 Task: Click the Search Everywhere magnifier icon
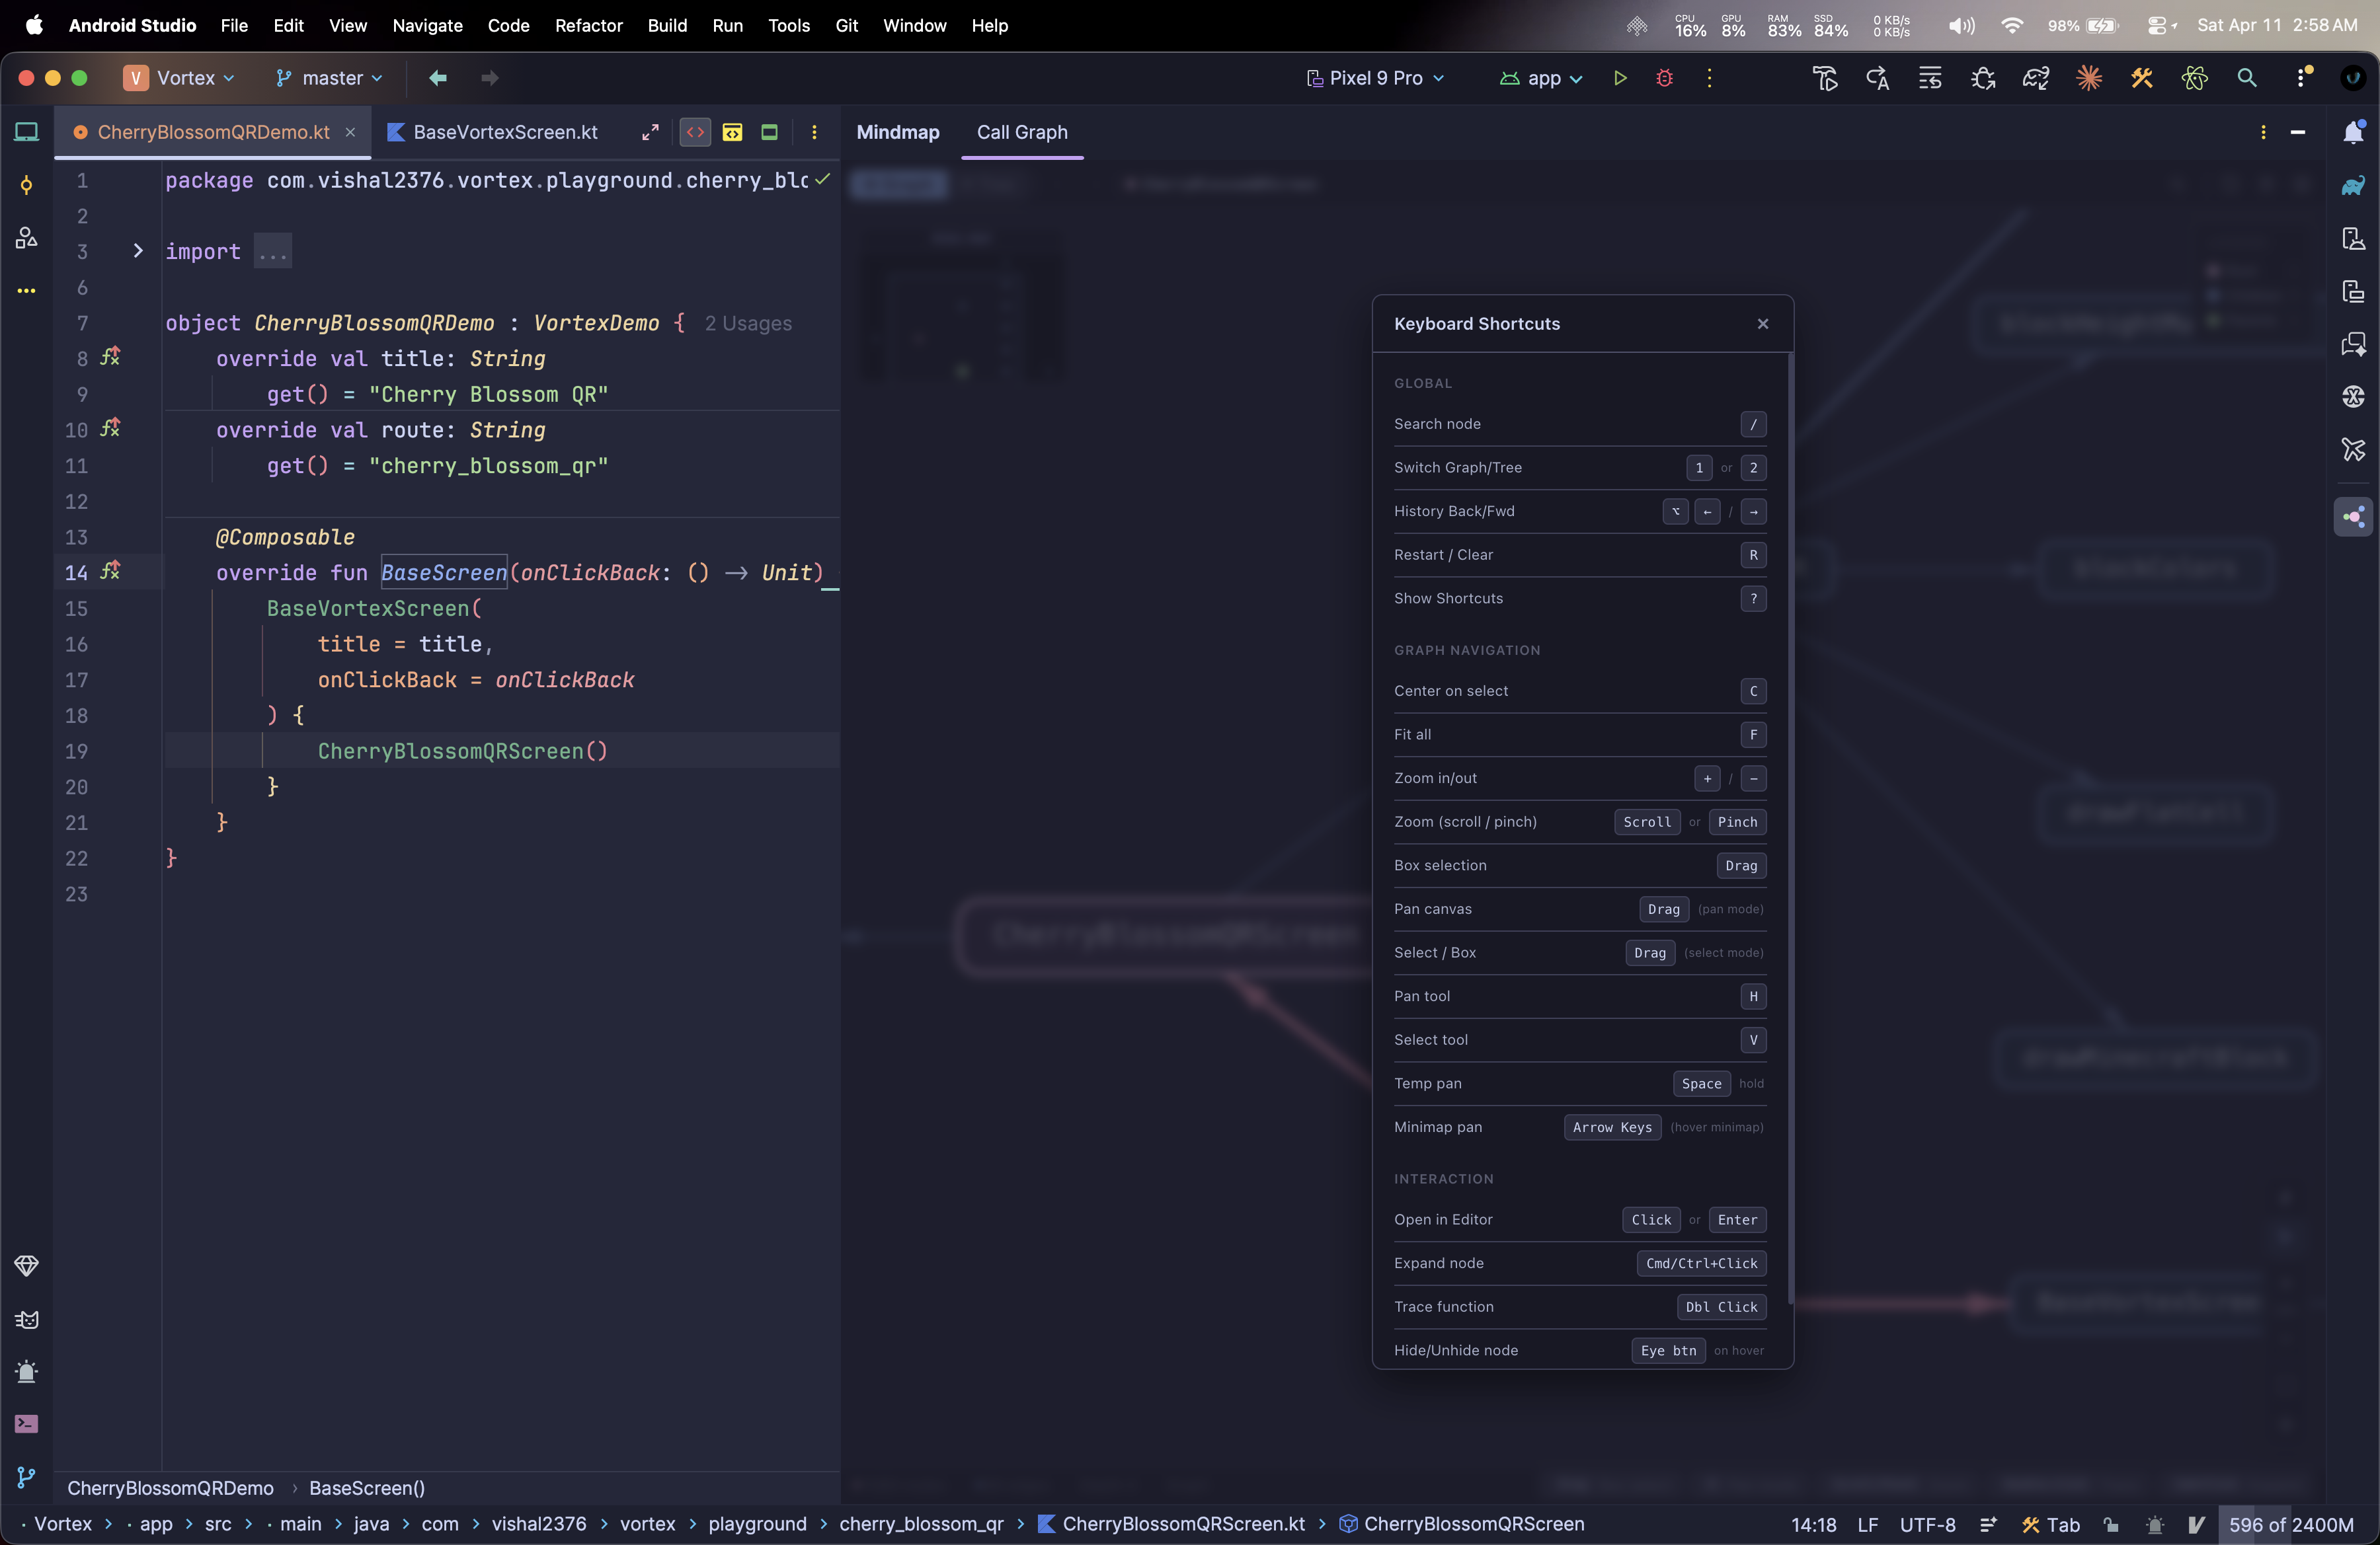2246,78
